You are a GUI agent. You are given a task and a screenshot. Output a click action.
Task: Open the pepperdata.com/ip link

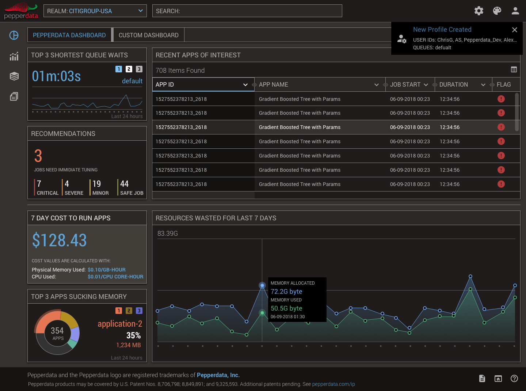click(333, 384)
